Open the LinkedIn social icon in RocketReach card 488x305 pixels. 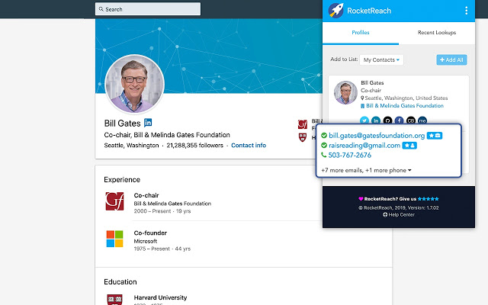coord(376,120)
